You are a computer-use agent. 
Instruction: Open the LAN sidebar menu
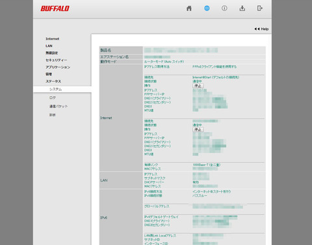point(49,46)
